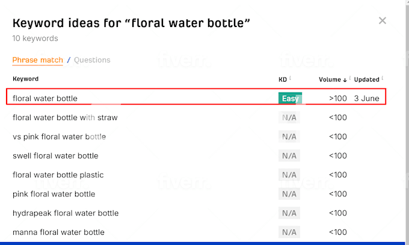Switch to the Questions tab
Viewport: 409px width, 245px height.
[92, 60]
